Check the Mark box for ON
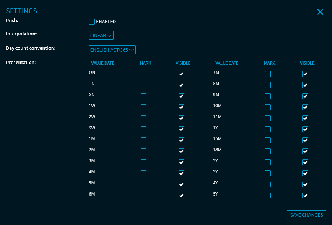The image size is (332, 225). pos(143,74)
